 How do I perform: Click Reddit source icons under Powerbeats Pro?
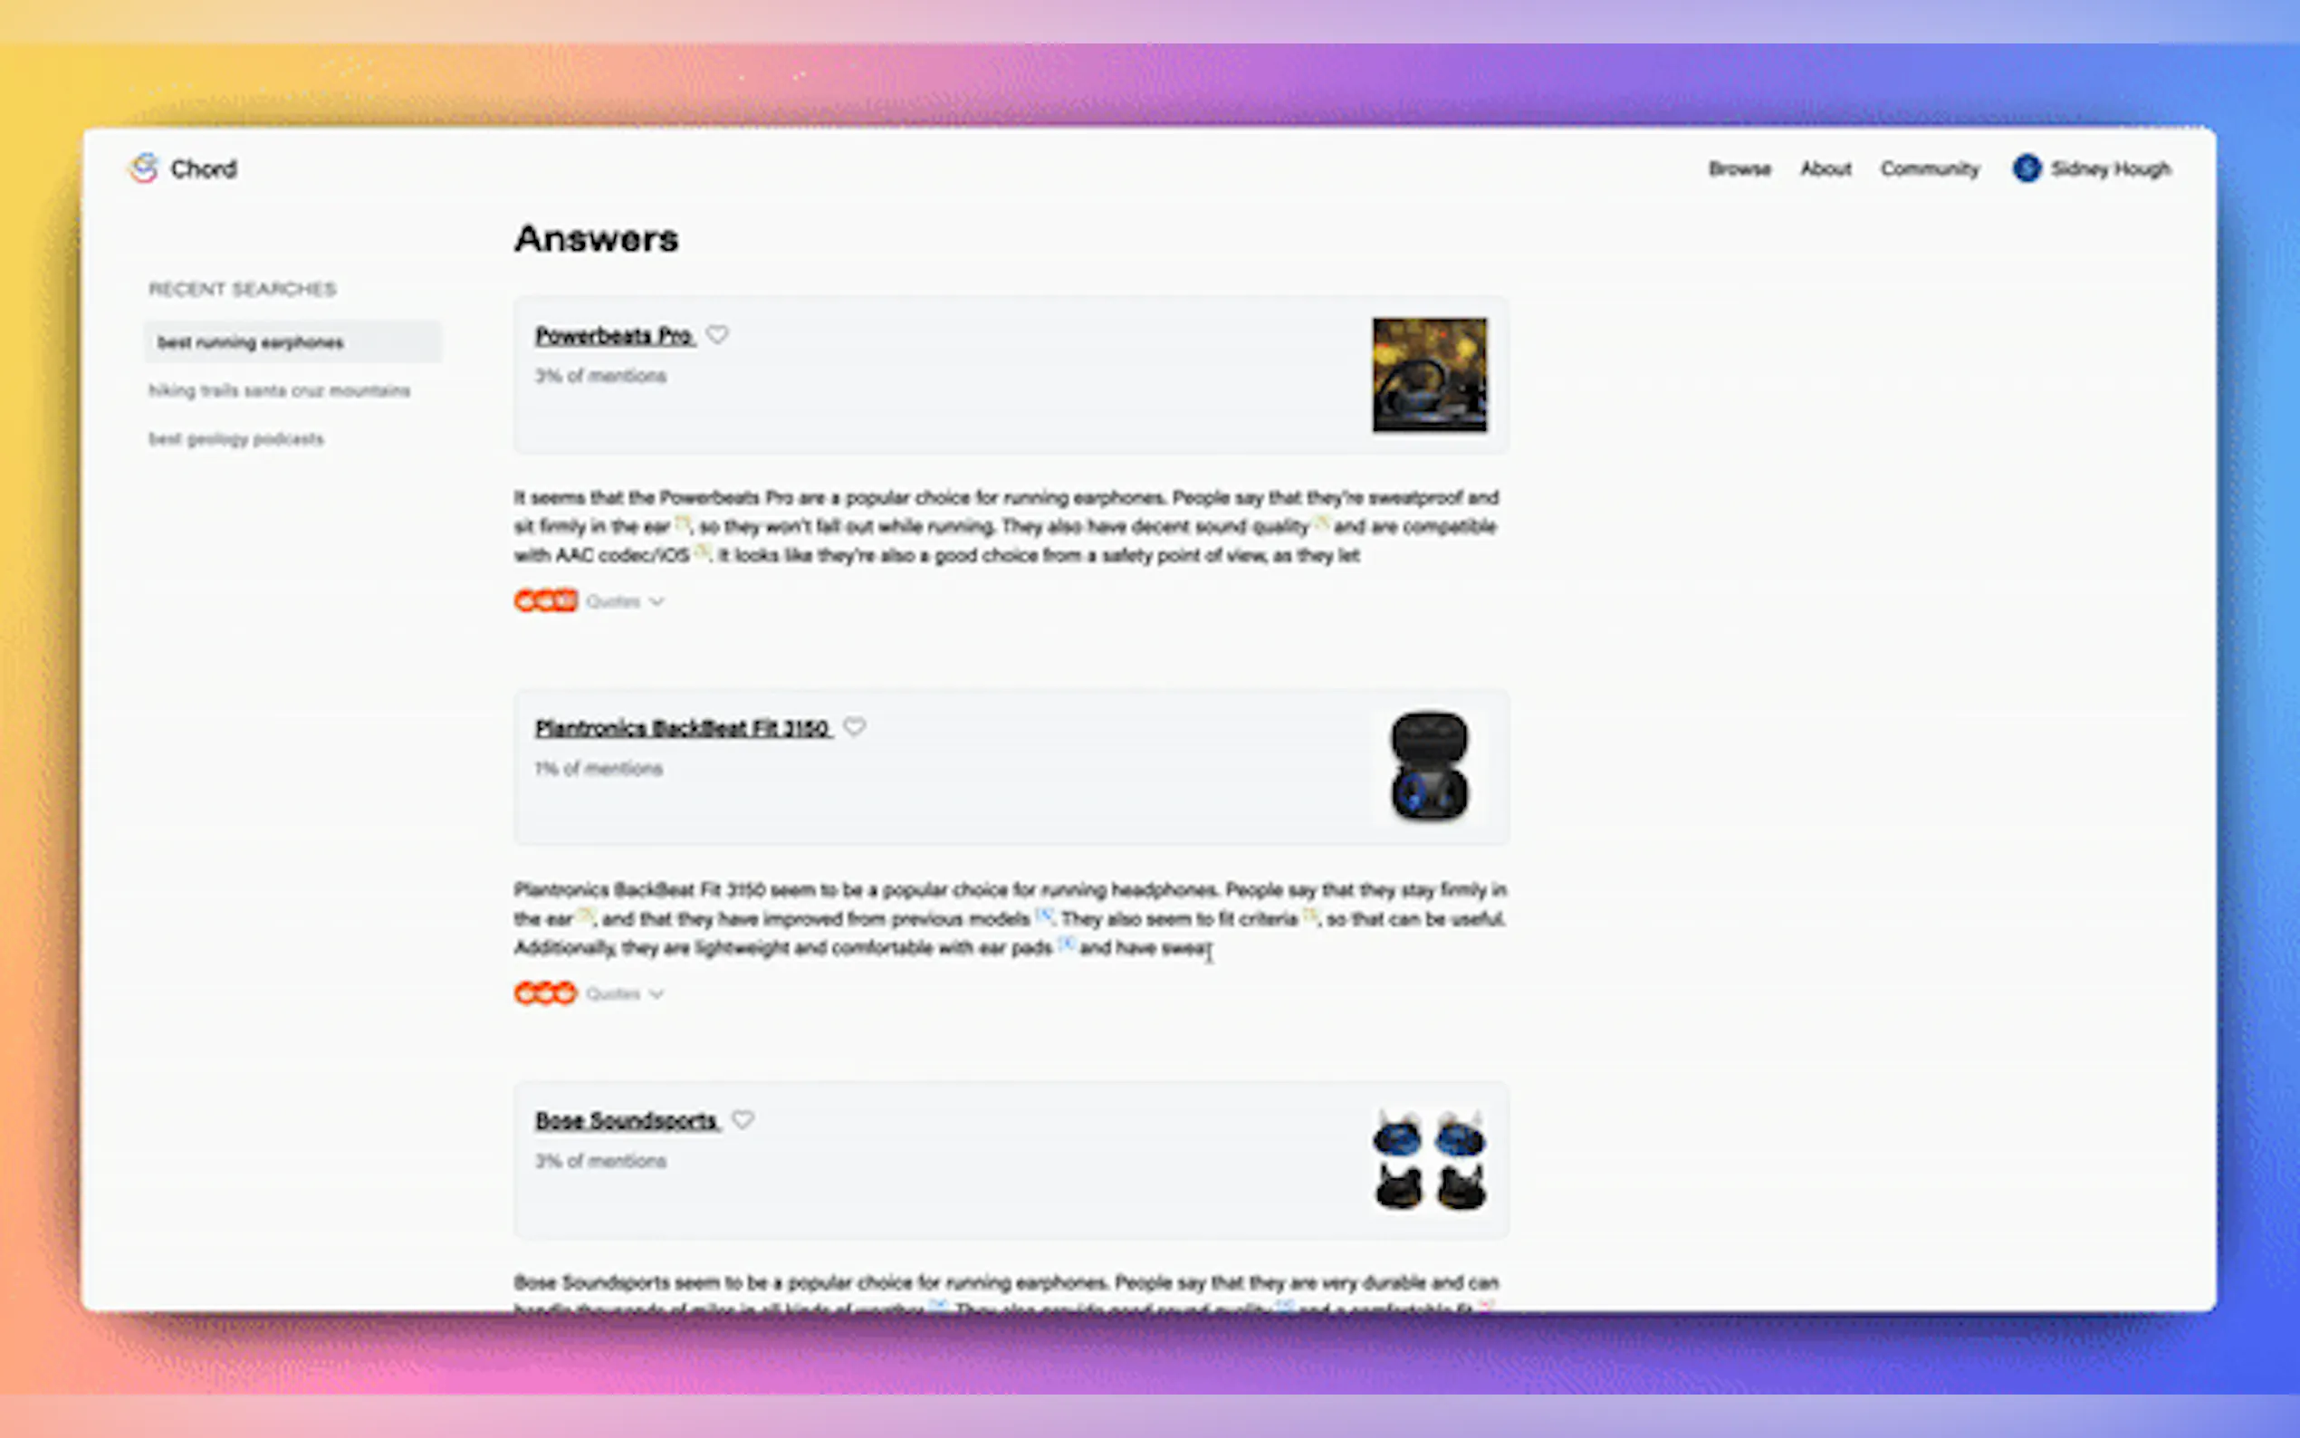546,601
